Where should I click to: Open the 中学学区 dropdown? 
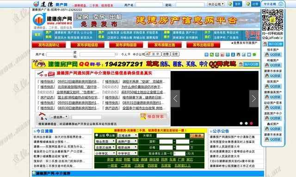pos(128,153)
